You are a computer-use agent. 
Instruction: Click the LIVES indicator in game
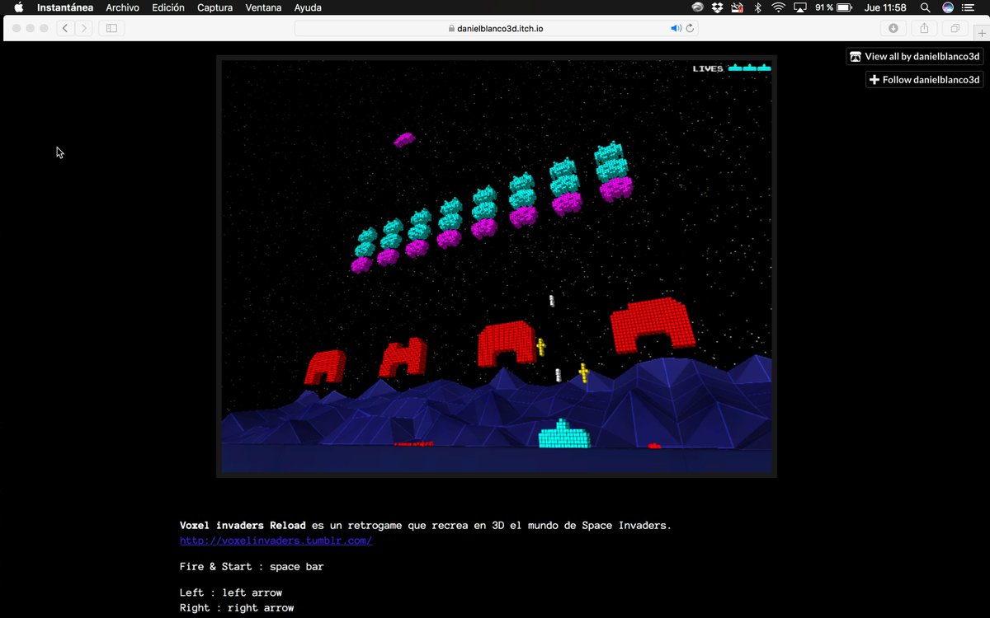click(732, 68)
